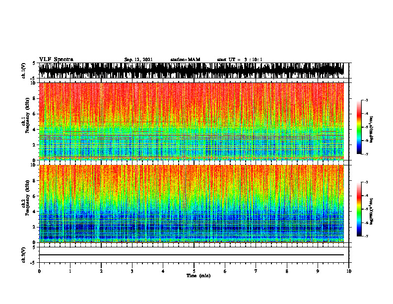The height and width of the screenshot is (304, 393).
Task: Click the "10" tick on the Time axis
Action: 349,271
